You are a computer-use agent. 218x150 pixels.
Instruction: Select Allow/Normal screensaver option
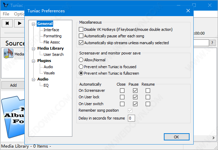point(81,60)
